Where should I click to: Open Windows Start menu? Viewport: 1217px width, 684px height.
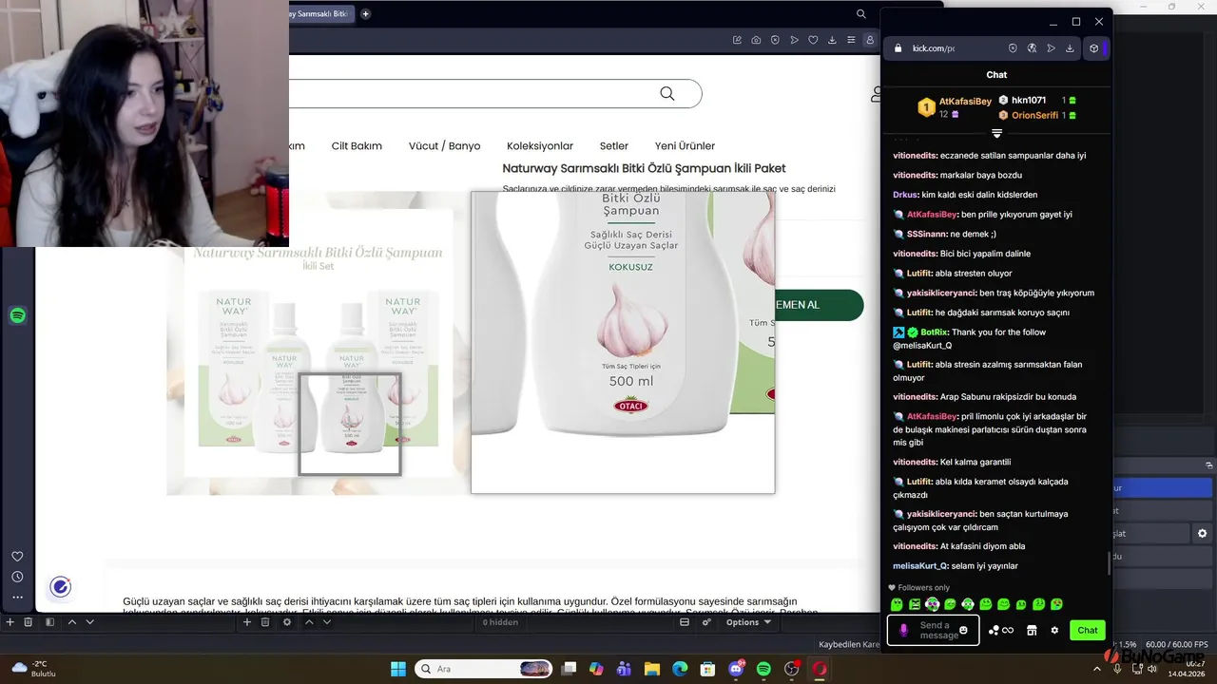(x=398, y=669)
